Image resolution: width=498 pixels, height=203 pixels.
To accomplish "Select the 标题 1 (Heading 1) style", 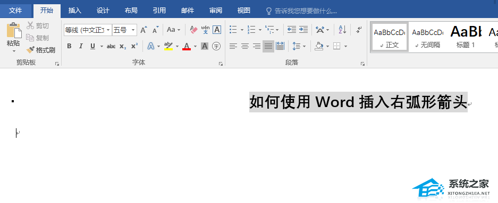I will tap(466, 37).
